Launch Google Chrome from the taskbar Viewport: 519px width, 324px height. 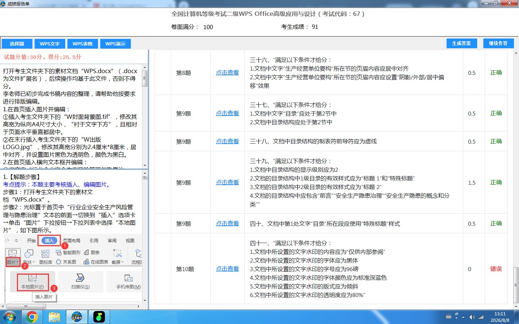click(x=32, y=317)
